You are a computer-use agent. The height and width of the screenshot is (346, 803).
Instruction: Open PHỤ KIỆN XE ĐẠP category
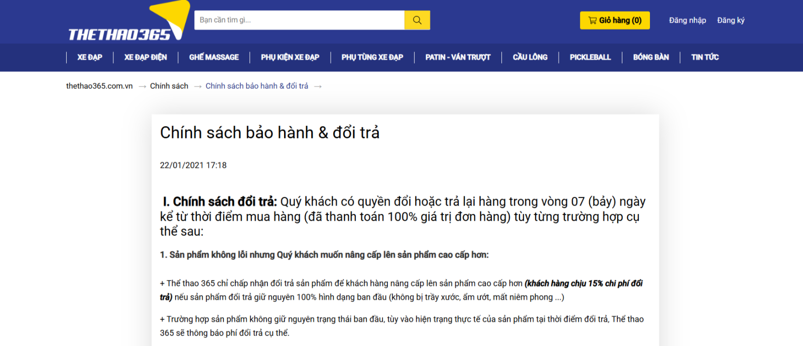(290, 57)
